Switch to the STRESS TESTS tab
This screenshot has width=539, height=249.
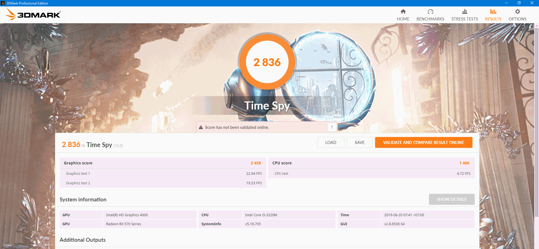coord(465,19)
